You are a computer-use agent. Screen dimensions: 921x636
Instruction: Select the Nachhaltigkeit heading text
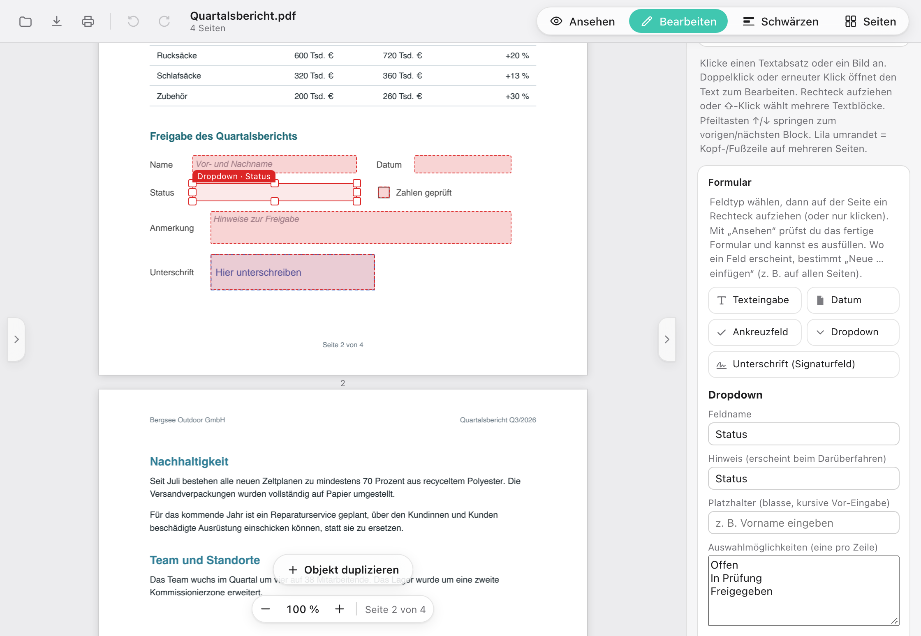189,462
